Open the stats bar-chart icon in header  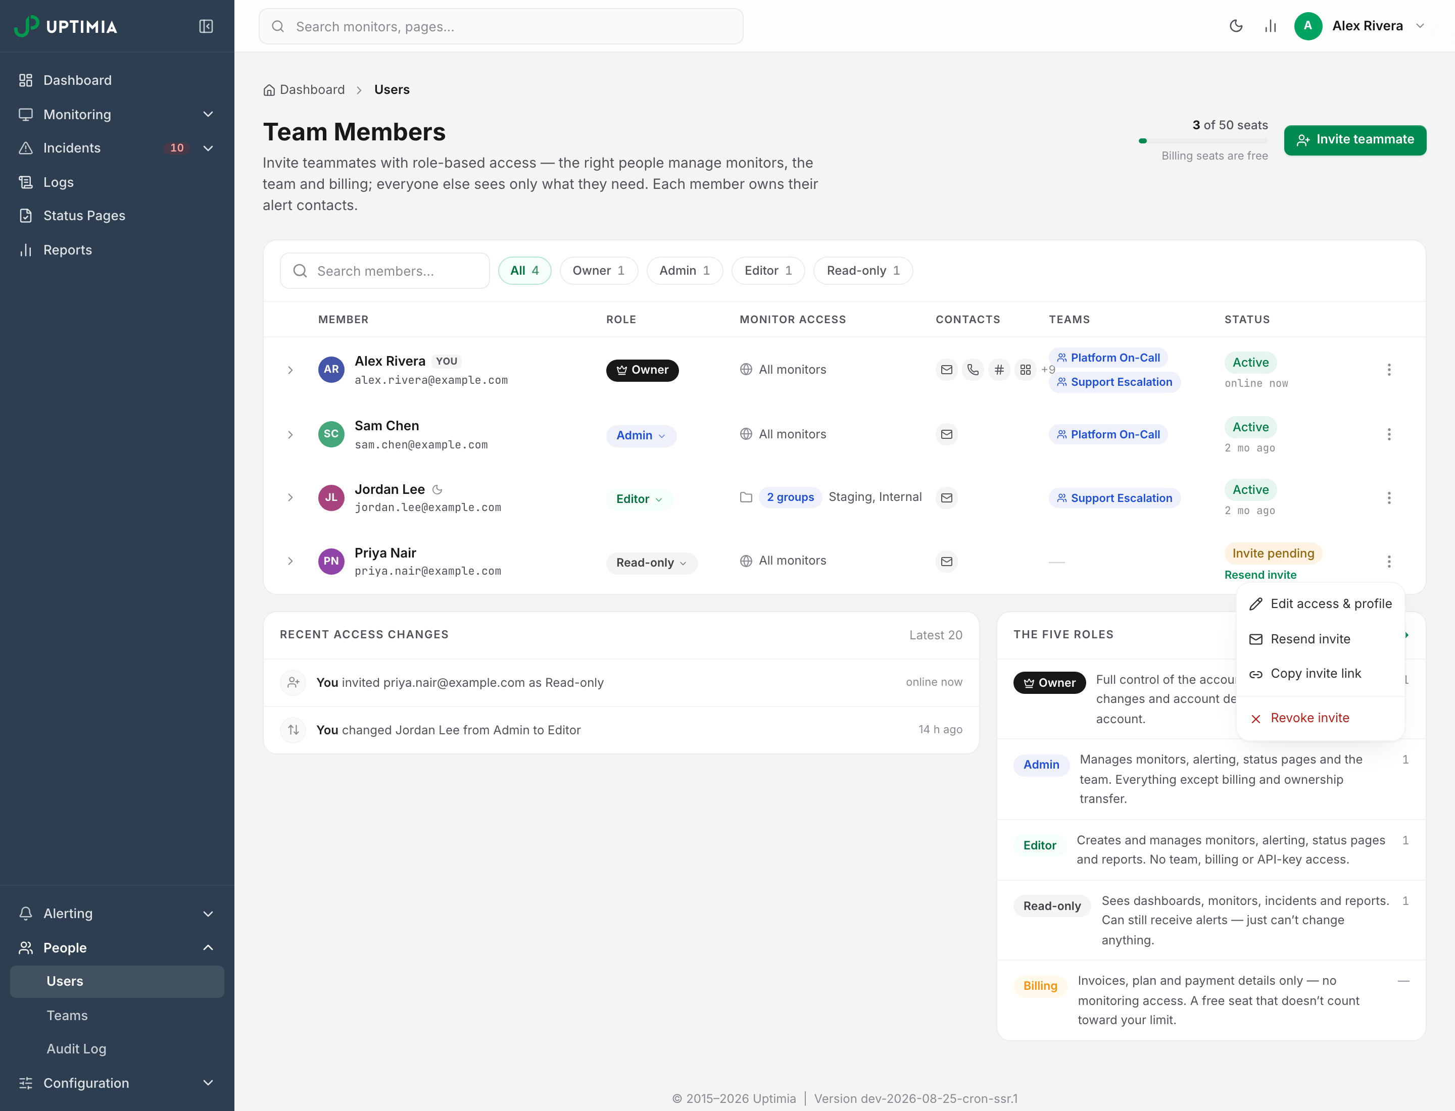(x=1270, y=26)
